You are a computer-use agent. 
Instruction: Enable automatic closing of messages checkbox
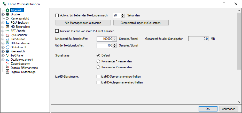tap(57, 15)
